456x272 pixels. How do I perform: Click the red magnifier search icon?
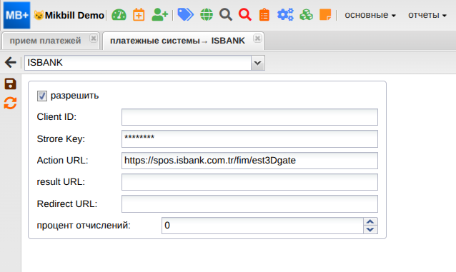(245, 14)
